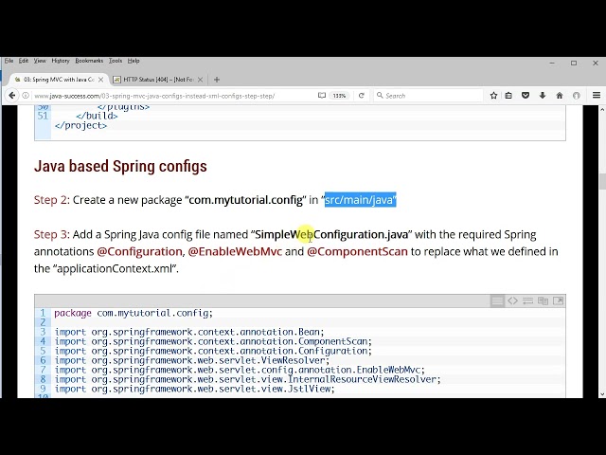Click the "</build>" closing tag line
This screenshot has height=455, width=606.
97,116
